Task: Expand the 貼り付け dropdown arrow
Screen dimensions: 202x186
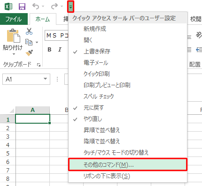Action: (14, 54)
